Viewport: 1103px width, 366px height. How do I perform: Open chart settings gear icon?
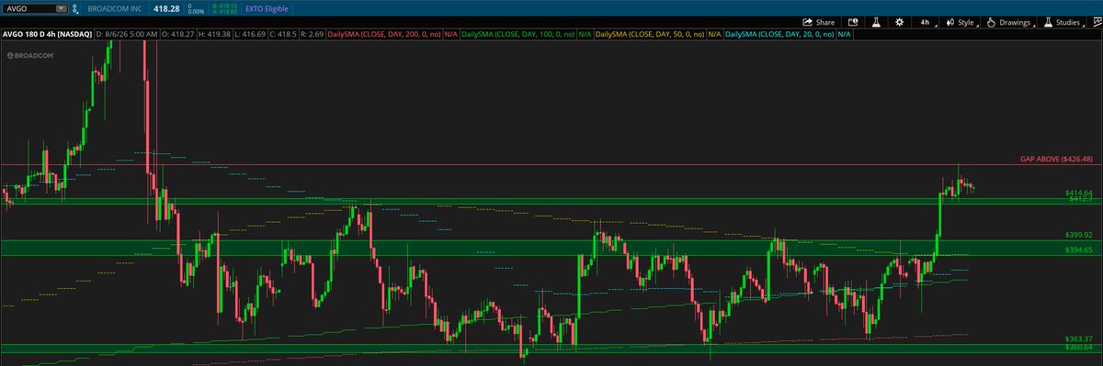[x=899, y=22]
